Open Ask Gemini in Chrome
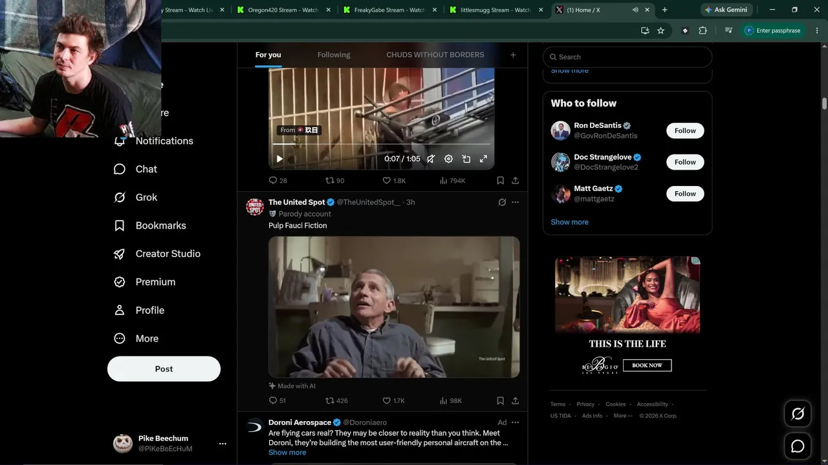This screenshot has width=828, height=465. (726, 10)
